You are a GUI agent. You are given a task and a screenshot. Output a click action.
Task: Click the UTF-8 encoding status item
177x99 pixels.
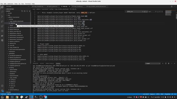(158, 94)
